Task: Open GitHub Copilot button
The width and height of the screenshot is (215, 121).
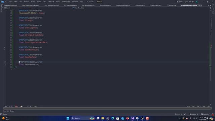Action: (x=182, y=2)
